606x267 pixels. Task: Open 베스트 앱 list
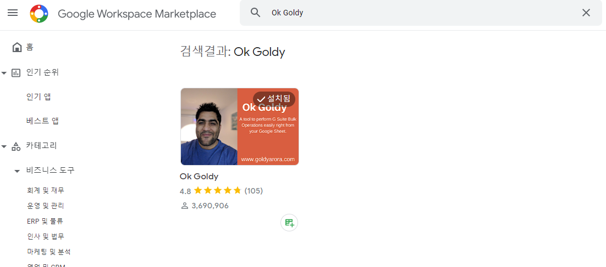pos(42,121)
